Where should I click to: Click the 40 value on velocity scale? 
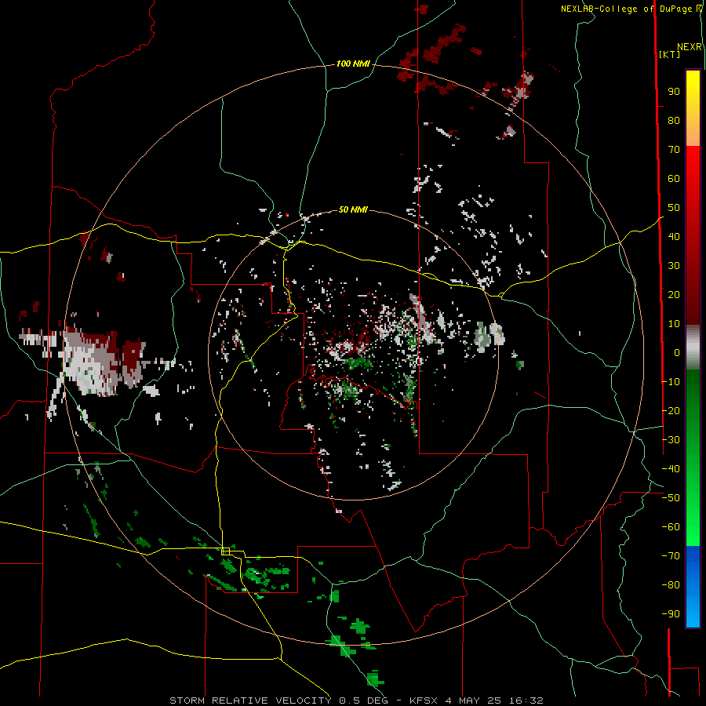(x=674, y=237)
